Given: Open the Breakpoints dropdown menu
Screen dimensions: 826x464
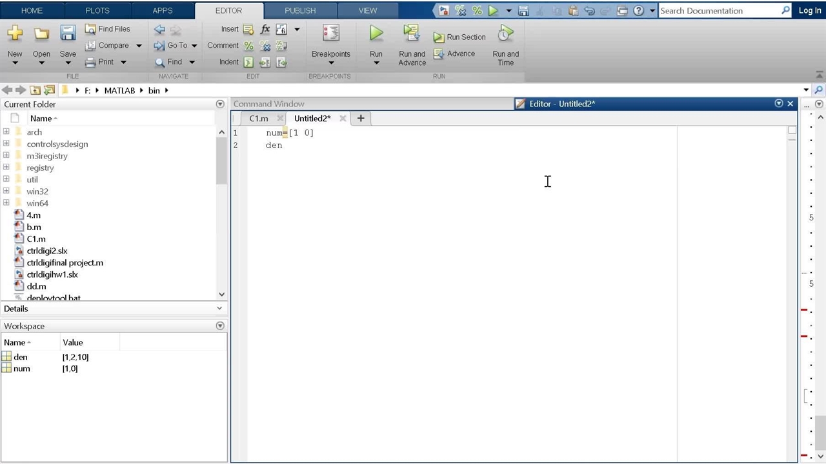Looking at the screenshot, I should 331,63.
